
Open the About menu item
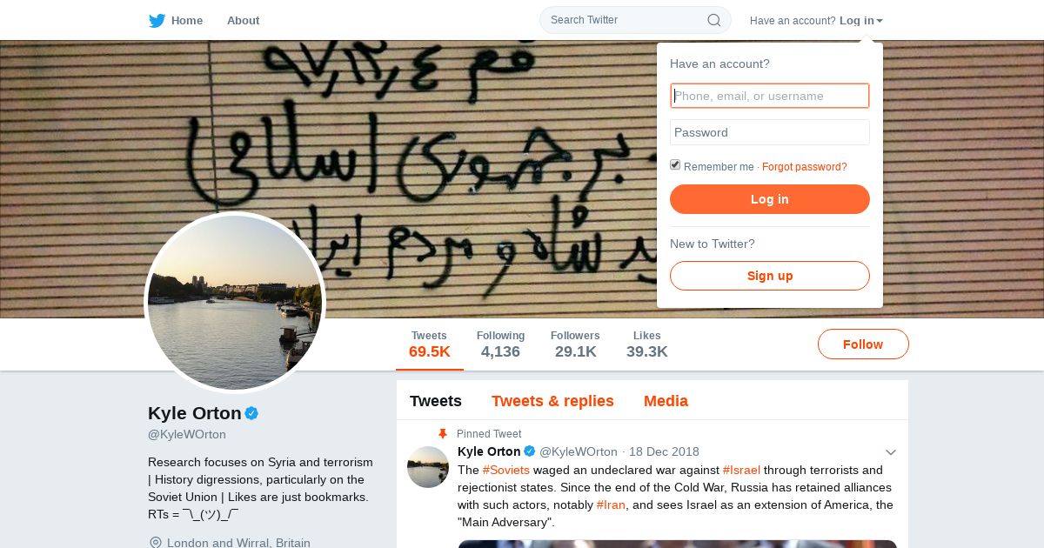[243, 20]
